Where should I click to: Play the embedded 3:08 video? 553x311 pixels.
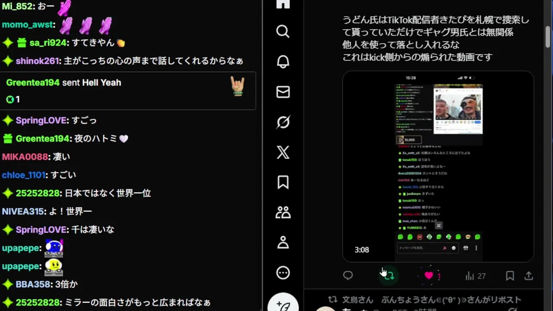pos(438,166)
